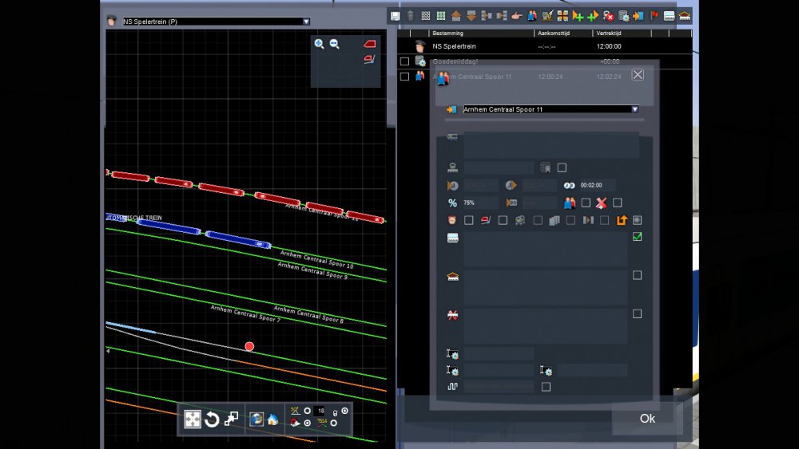The height and width of the screenshot is (449, 799).
Task: Tick the checkbox beside Goedemiddag! instruction
Action: coord(404,61)
